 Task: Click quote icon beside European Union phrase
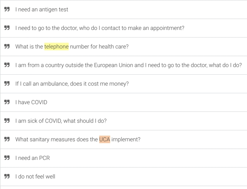click(7, 65)
